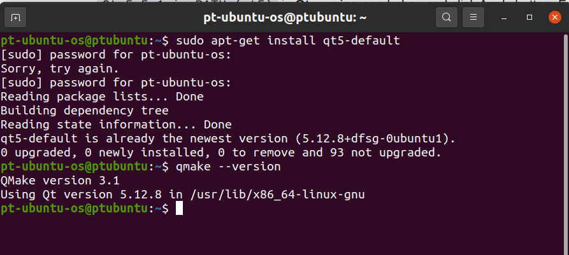Maximize the terminal window
This screenshot has height=255, width=569.
[x=529, y=17]
